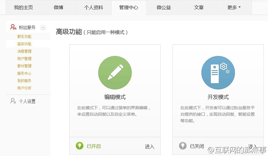Open the 更多 dropdown tab
Screen dimensions: 268x156
point(234,8)
